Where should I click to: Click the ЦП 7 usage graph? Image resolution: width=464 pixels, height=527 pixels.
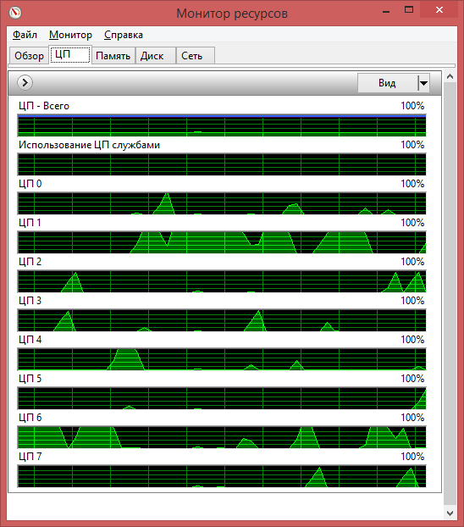coord(222,476)
